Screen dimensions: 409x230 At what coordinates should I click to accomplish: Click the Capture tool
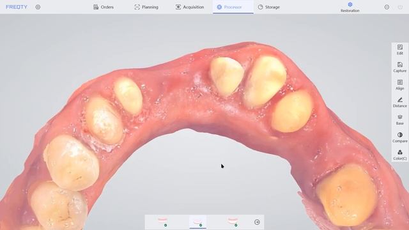(x=400, y=67)
